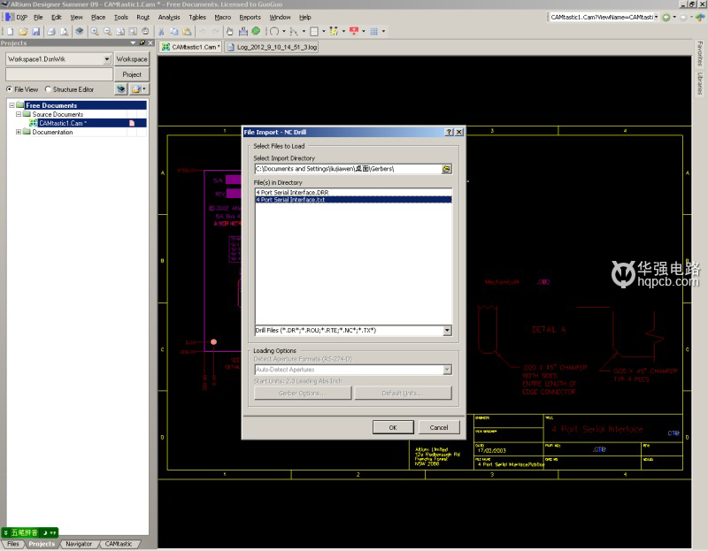Click the Print icon in the main toolbar
Image resolution: width=708 pixels, height=551 pixels.
click(x=51, y=31)
